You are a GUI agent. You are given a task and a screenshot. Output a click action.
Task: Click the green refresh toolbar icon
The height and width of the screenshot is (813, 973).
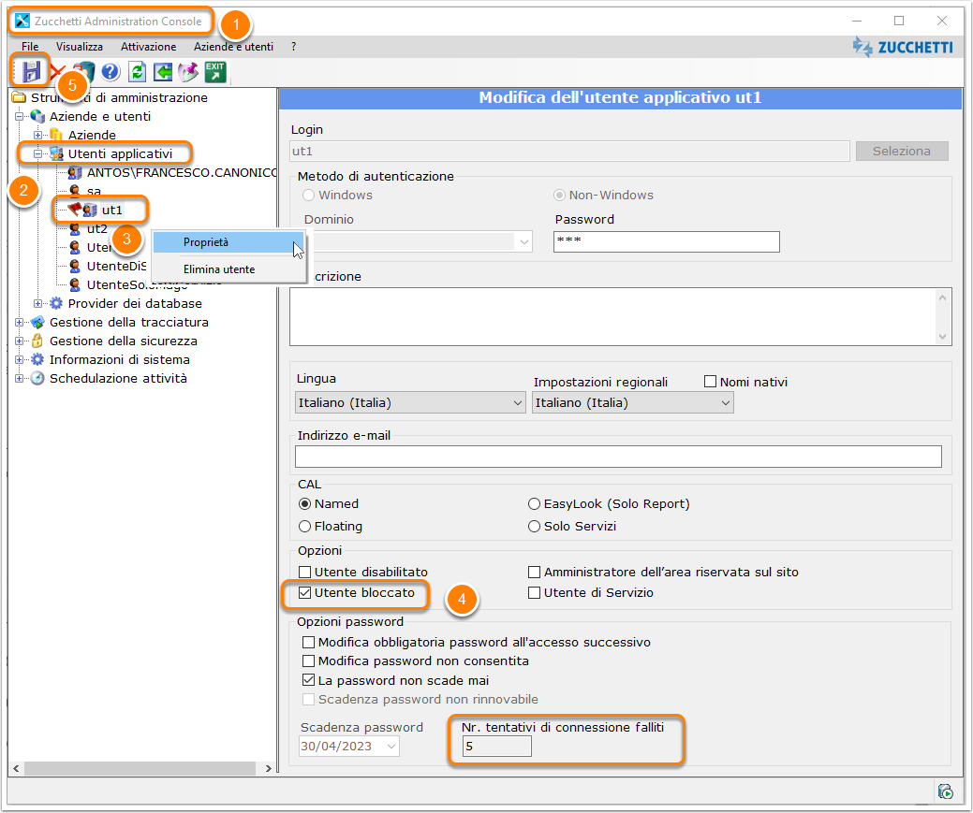[x=137, y=72]
